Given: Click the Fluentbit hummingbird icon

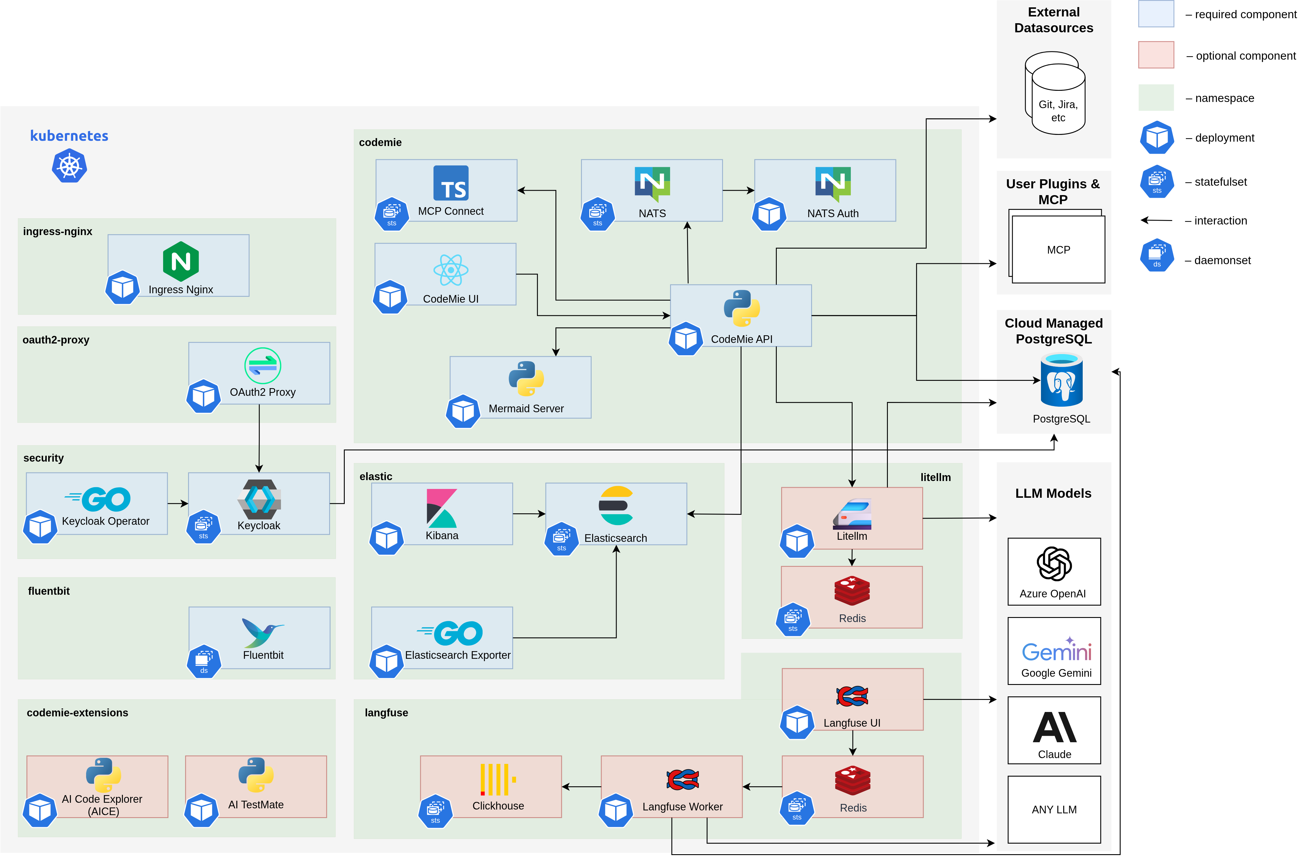Looking at the screenshot, I should pyautogui.click(x=262, y=632).
